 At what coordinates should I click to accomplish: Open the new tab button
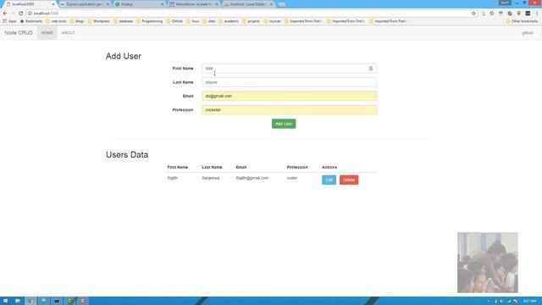click(x=281, y=4)
